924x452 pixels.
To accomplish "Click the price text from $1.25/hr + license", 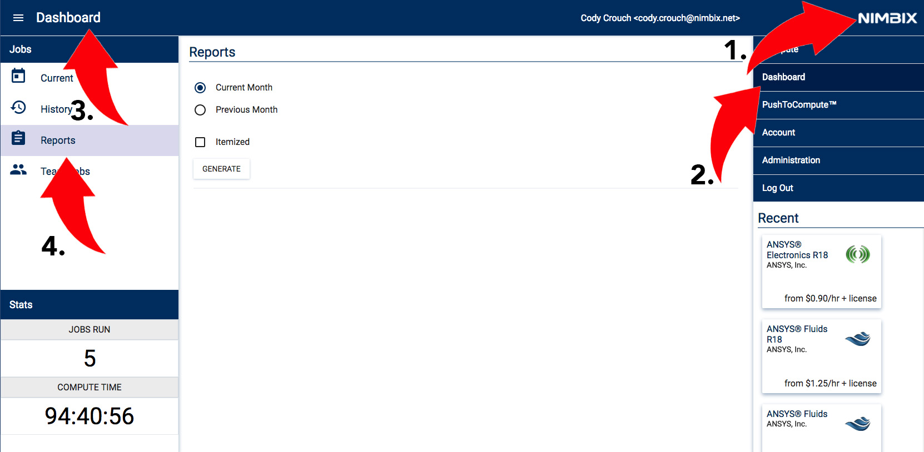I will point(830,384).
